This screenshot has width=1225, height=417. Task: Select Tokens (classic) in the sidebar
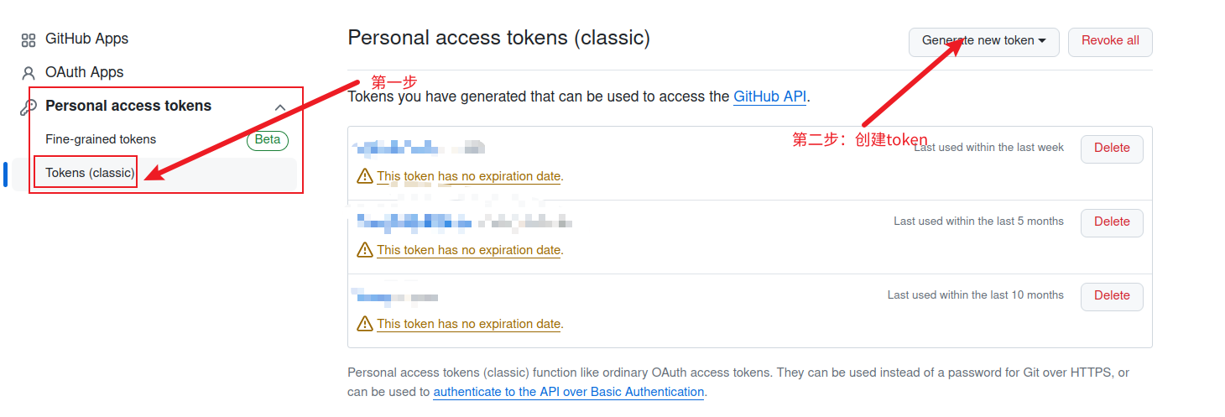point(90,173)
